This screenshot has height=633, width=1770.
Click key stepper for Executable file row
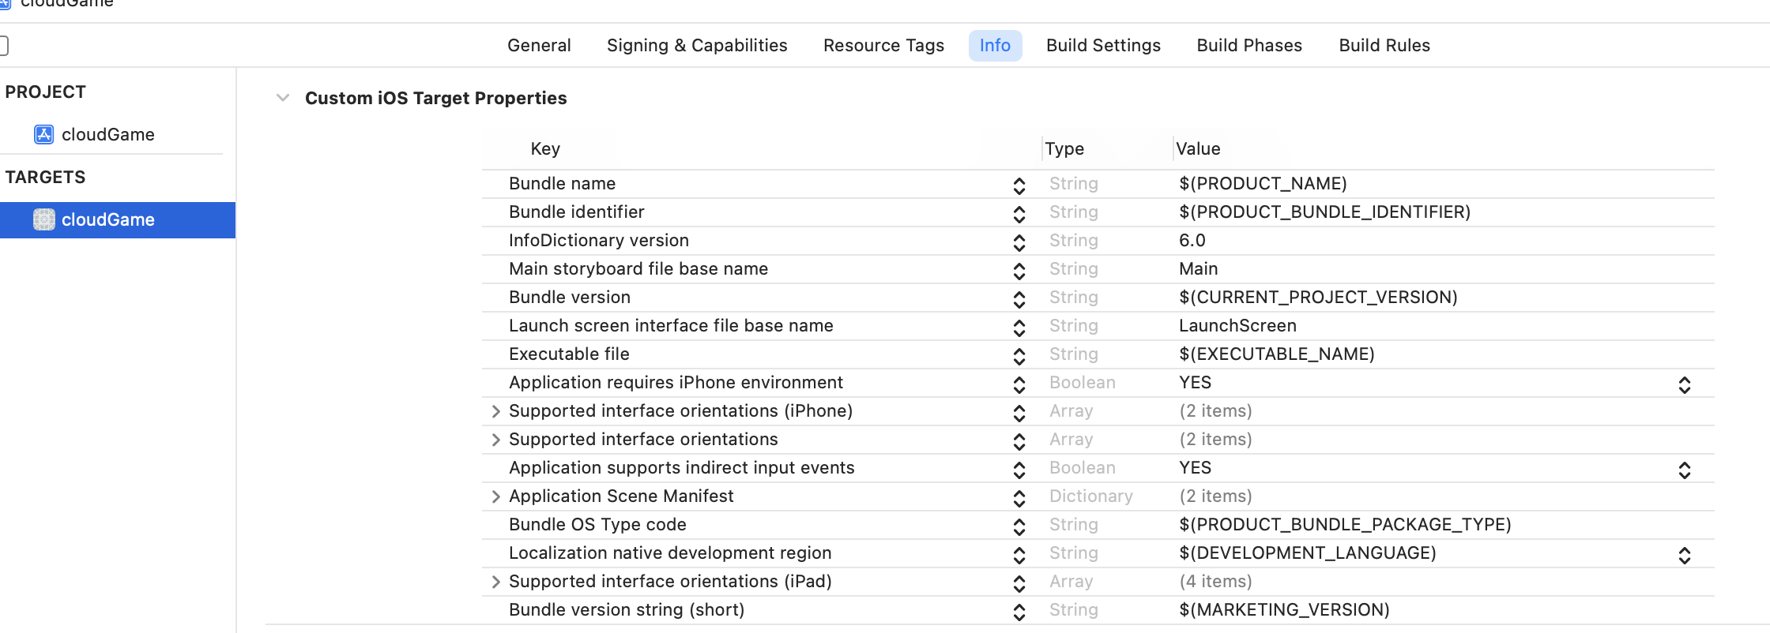[x=1019, y=356]
